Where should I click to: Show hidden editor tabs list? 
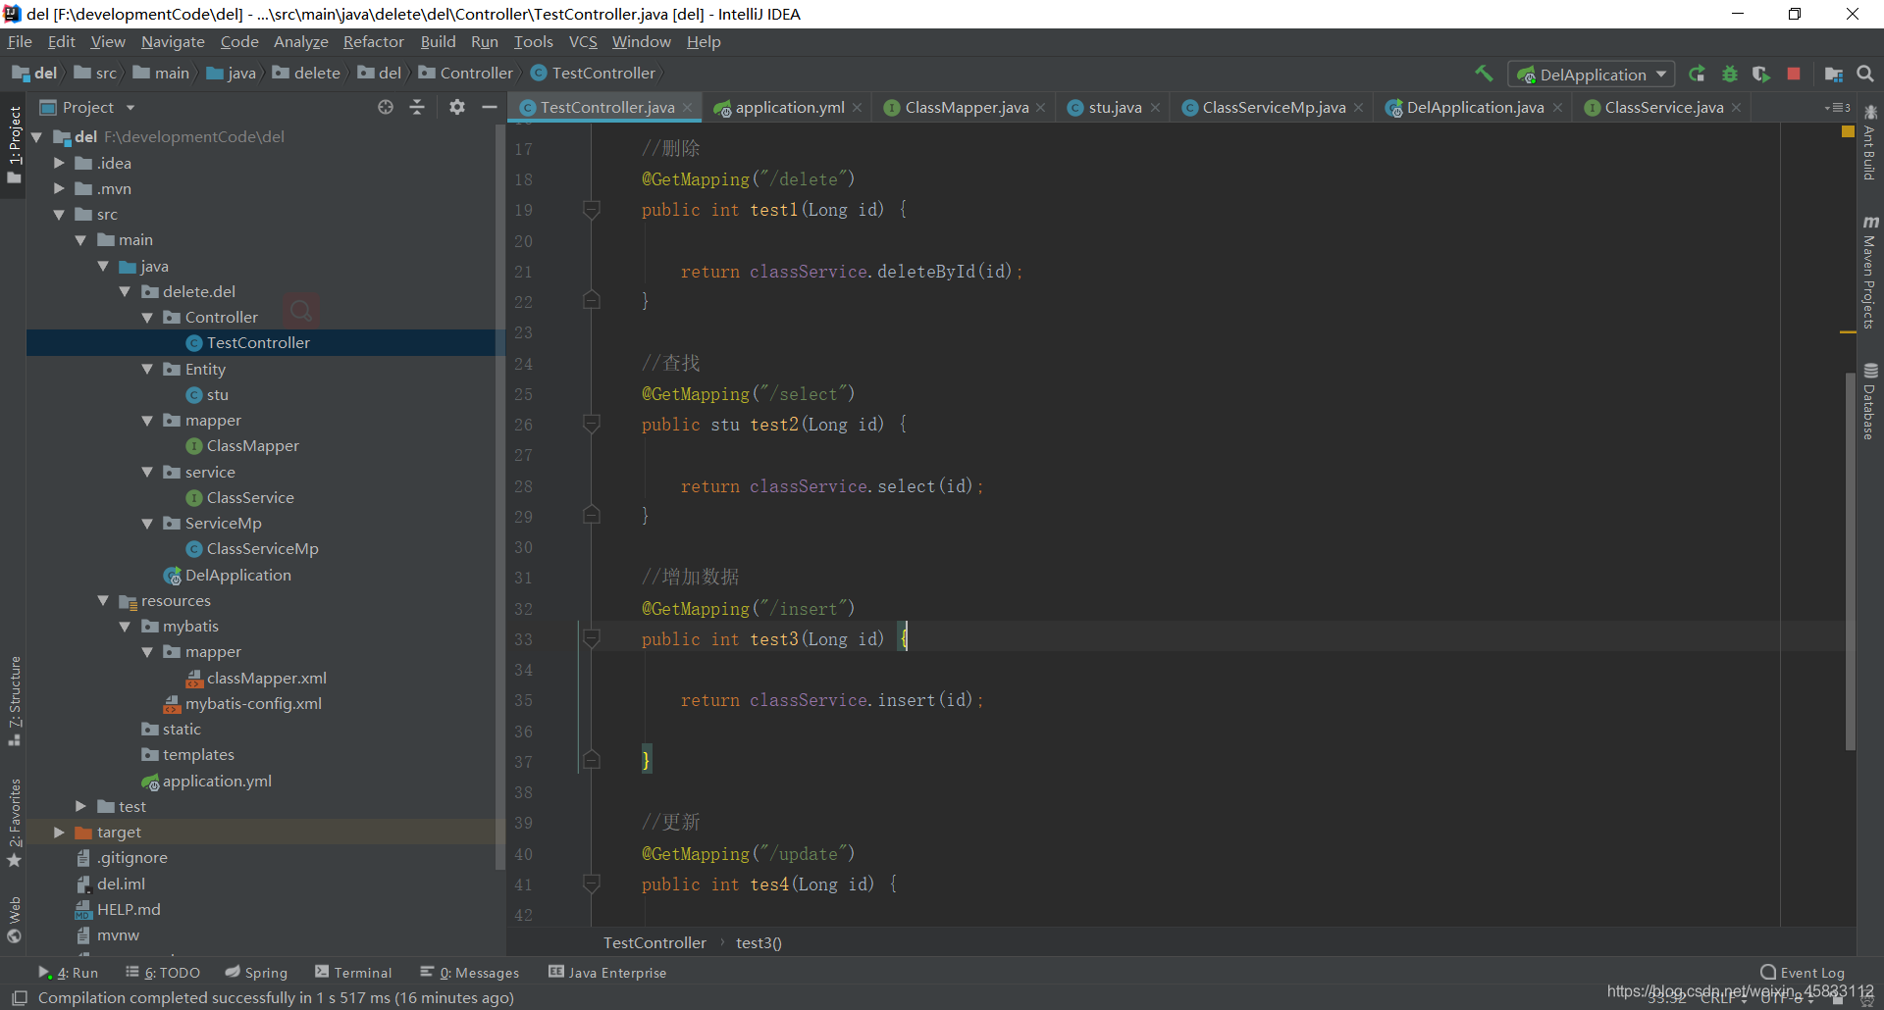click(1837, 108)
